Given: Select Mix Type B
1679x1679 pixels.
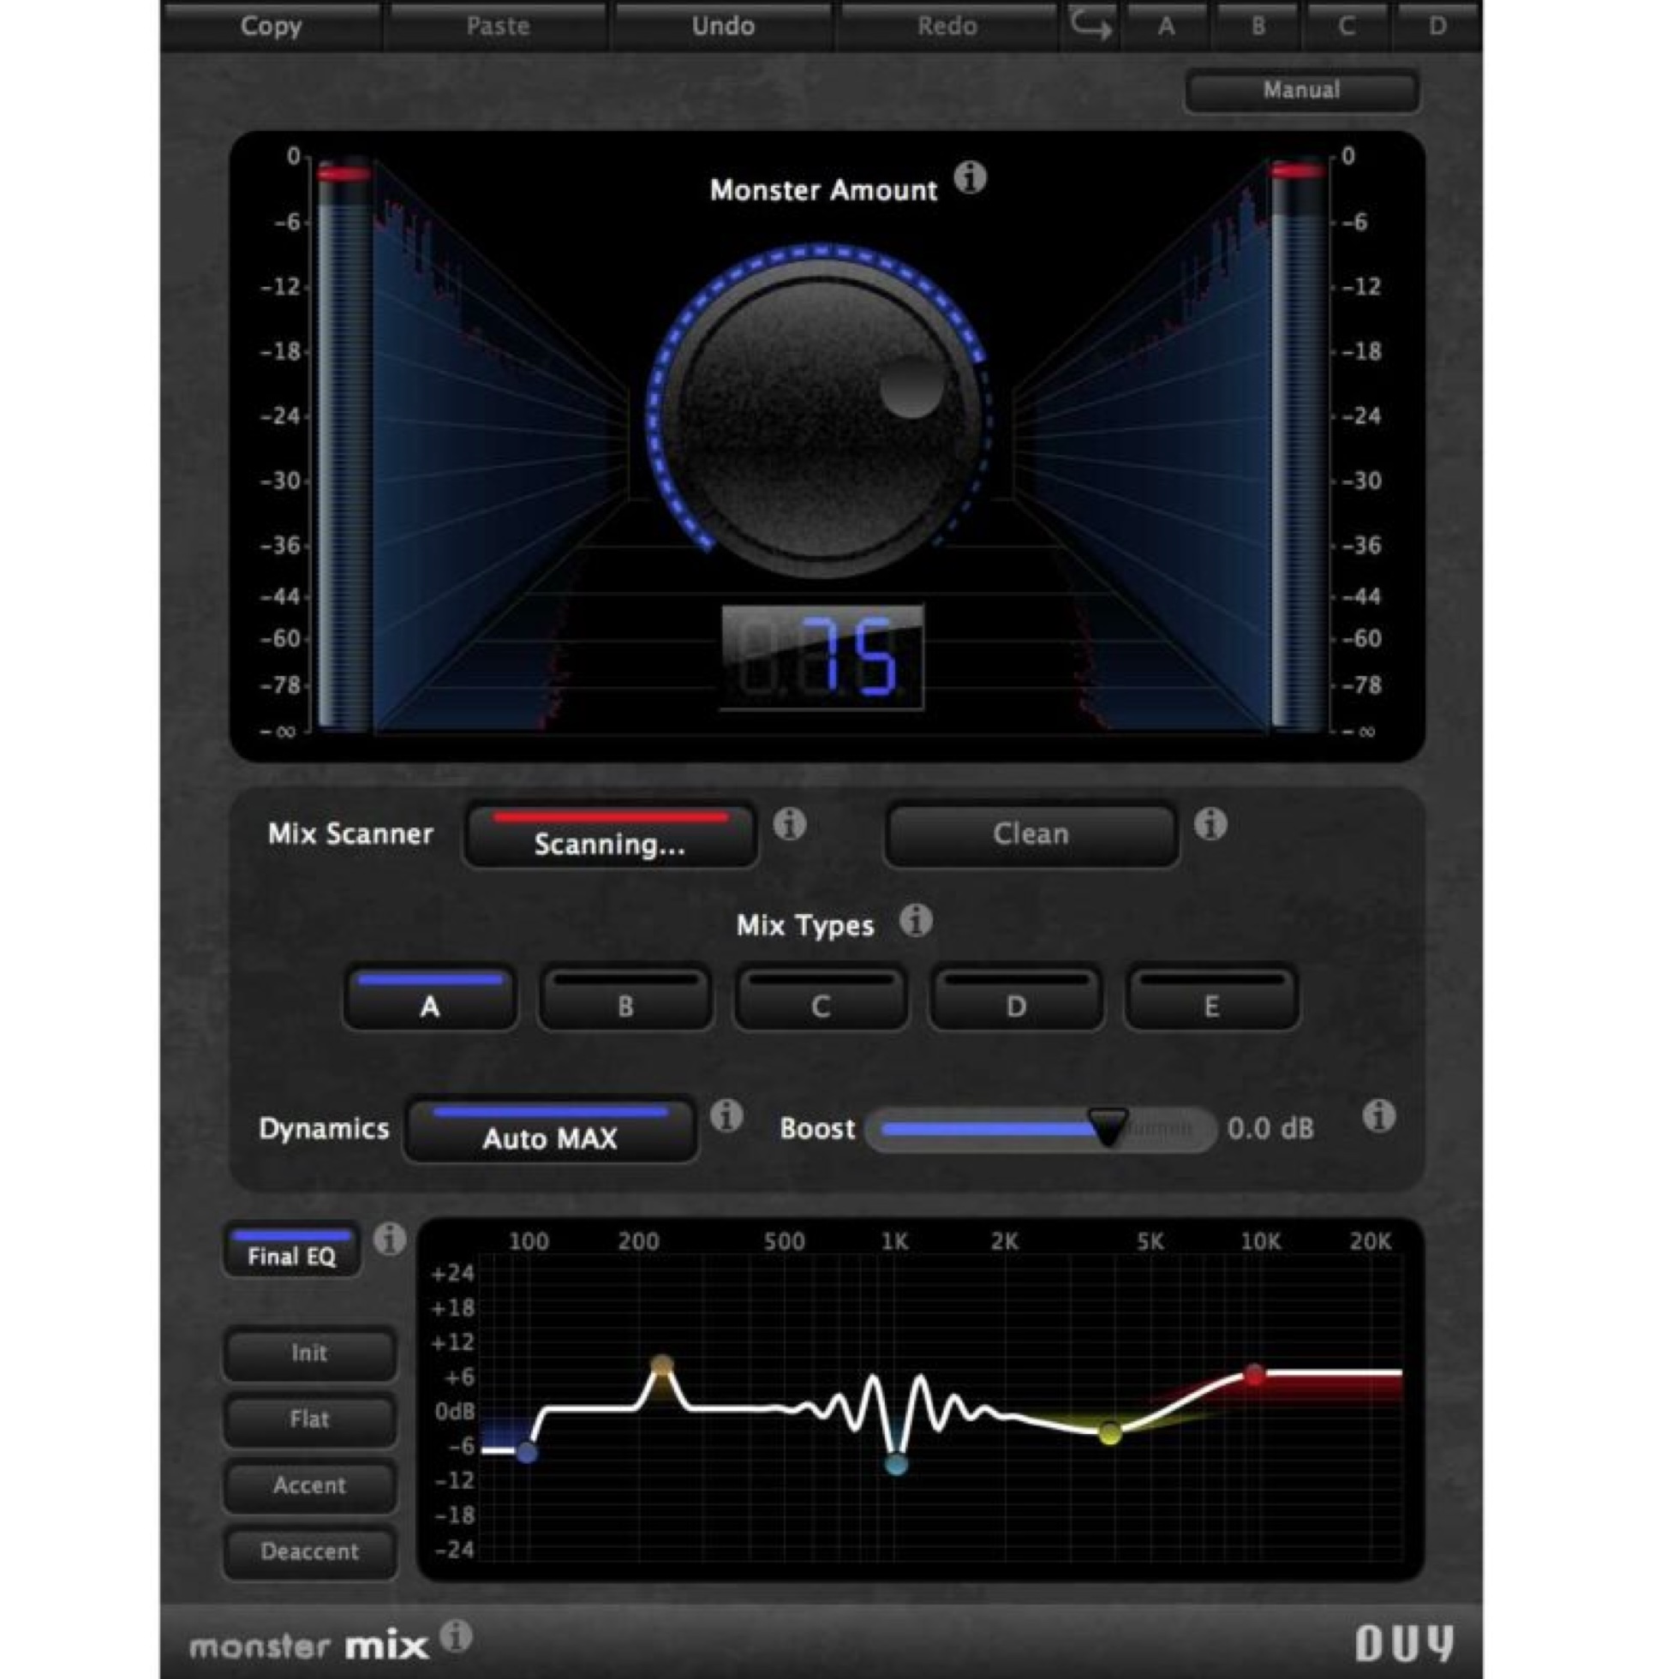Looking at the screenshot, I should (625, 998).
